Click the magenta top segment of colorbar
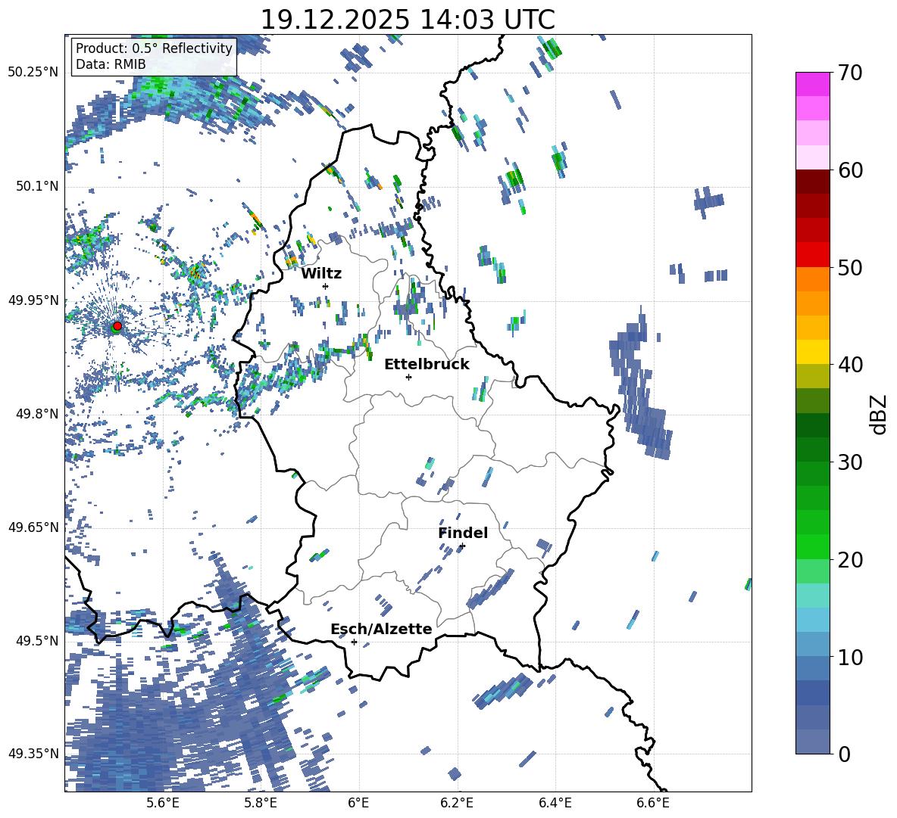 coord(812,84)
